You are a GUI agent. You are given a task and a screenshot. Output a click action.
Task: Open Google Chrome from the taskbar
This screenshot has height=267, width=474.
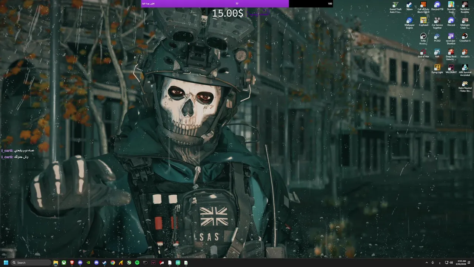pyautogui.click(x=113, y=263)
